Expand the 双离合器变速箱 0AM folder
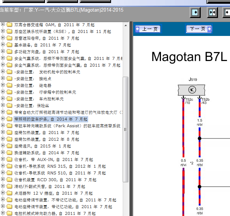Screen dimensions: 230x216 pos(3,24)
